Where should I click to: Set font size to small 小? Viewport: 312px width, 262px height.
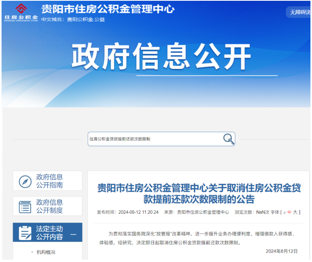pyautogui.click(x=285, y=212)
